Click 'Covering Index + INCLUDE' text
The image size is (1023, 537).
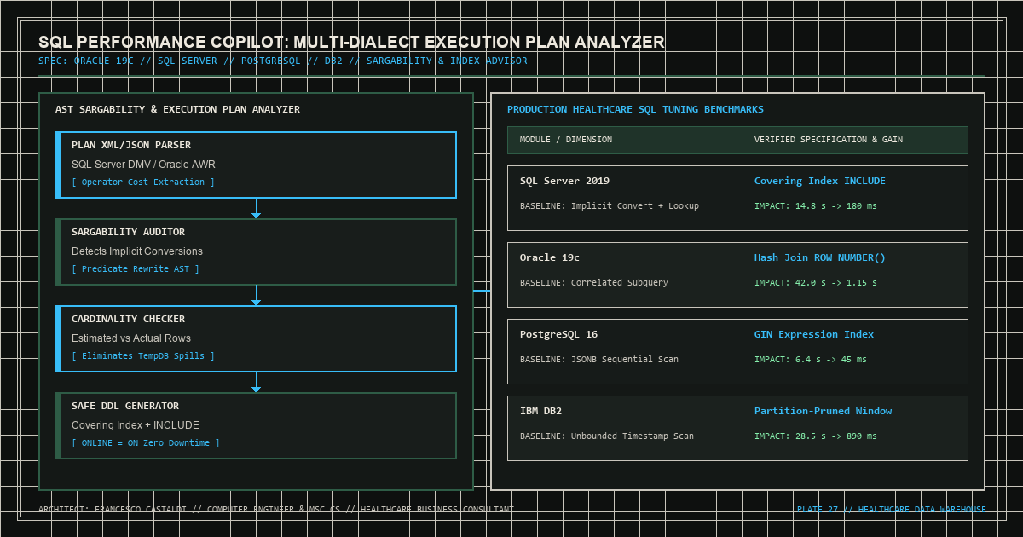[136, 424]
